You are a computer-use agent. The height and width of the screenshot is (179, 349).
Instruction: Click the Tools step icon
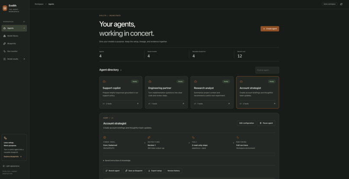pyautogui.click(x=193, y=137)
